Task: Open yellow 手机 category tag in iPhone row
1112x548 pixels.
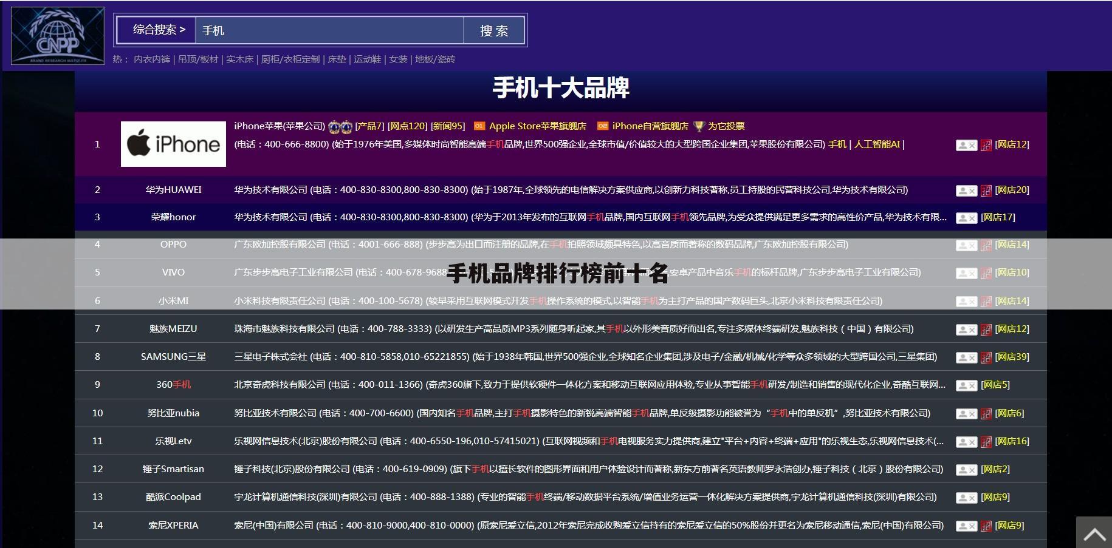Action: pyautogui.click(x=837, y=144)
